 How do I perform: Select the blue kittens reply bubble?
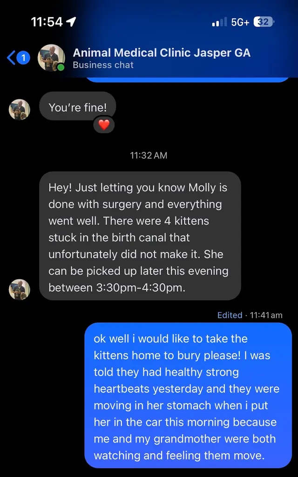tap(188, 396)
